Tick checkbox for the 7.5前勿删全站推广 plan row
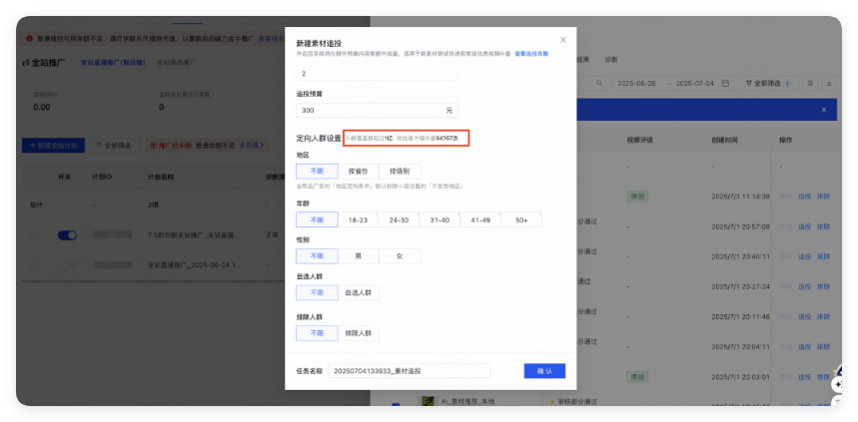Screen dimensions: 858x422 33,234
